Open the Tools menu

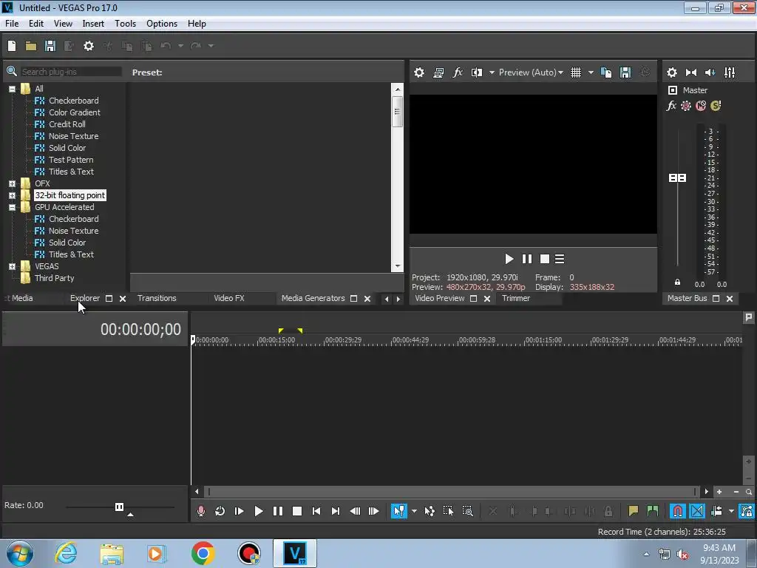pos(125,24)
